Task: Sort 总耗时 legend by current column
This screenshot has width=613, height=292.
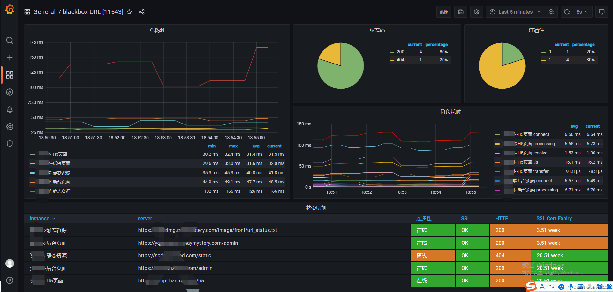Action: click(x=274, y=146)
